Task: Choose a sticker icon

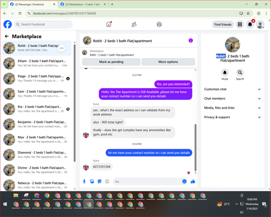Action: [x=100, y=181]
